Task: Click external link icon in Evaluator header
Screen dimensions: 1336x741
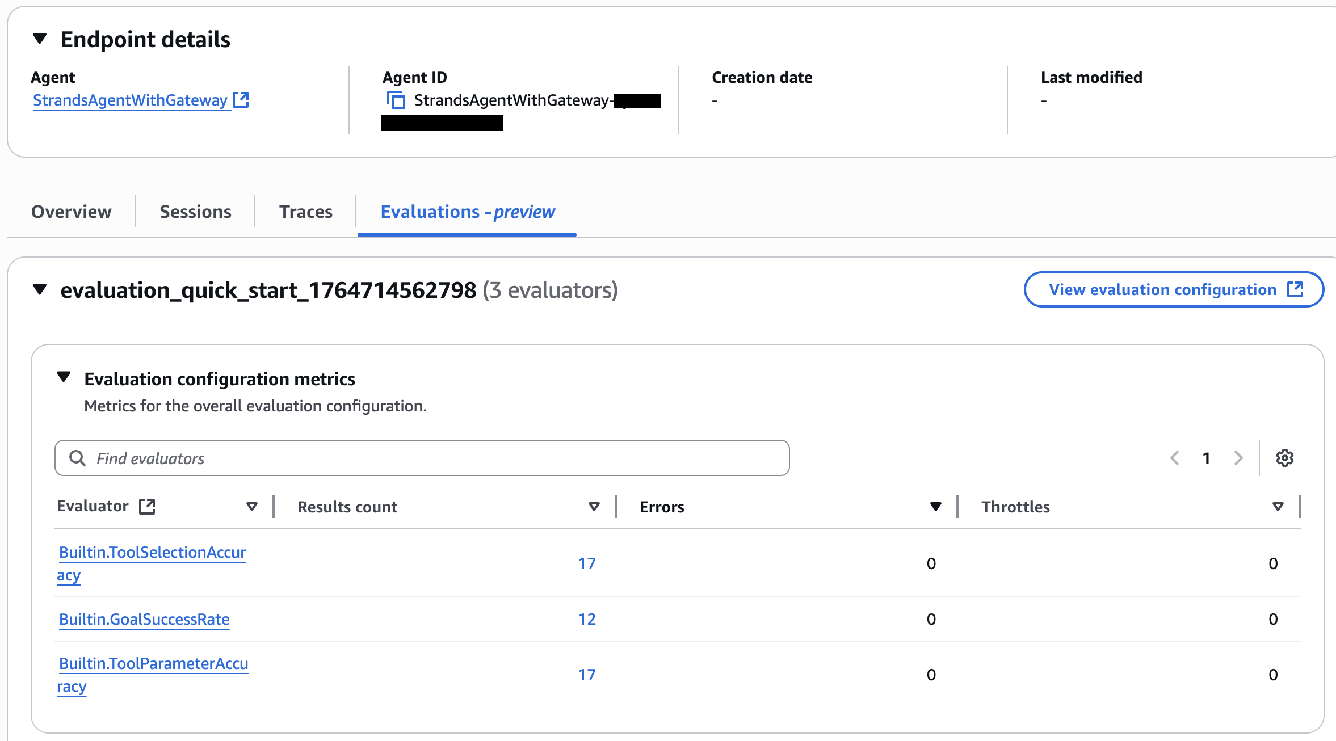Action: pos(147,506)
